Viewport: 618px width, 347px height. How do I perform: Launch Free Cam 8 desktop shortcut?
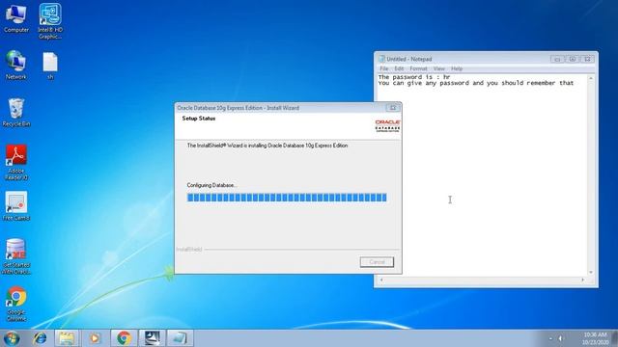click(x=16, y=205)
